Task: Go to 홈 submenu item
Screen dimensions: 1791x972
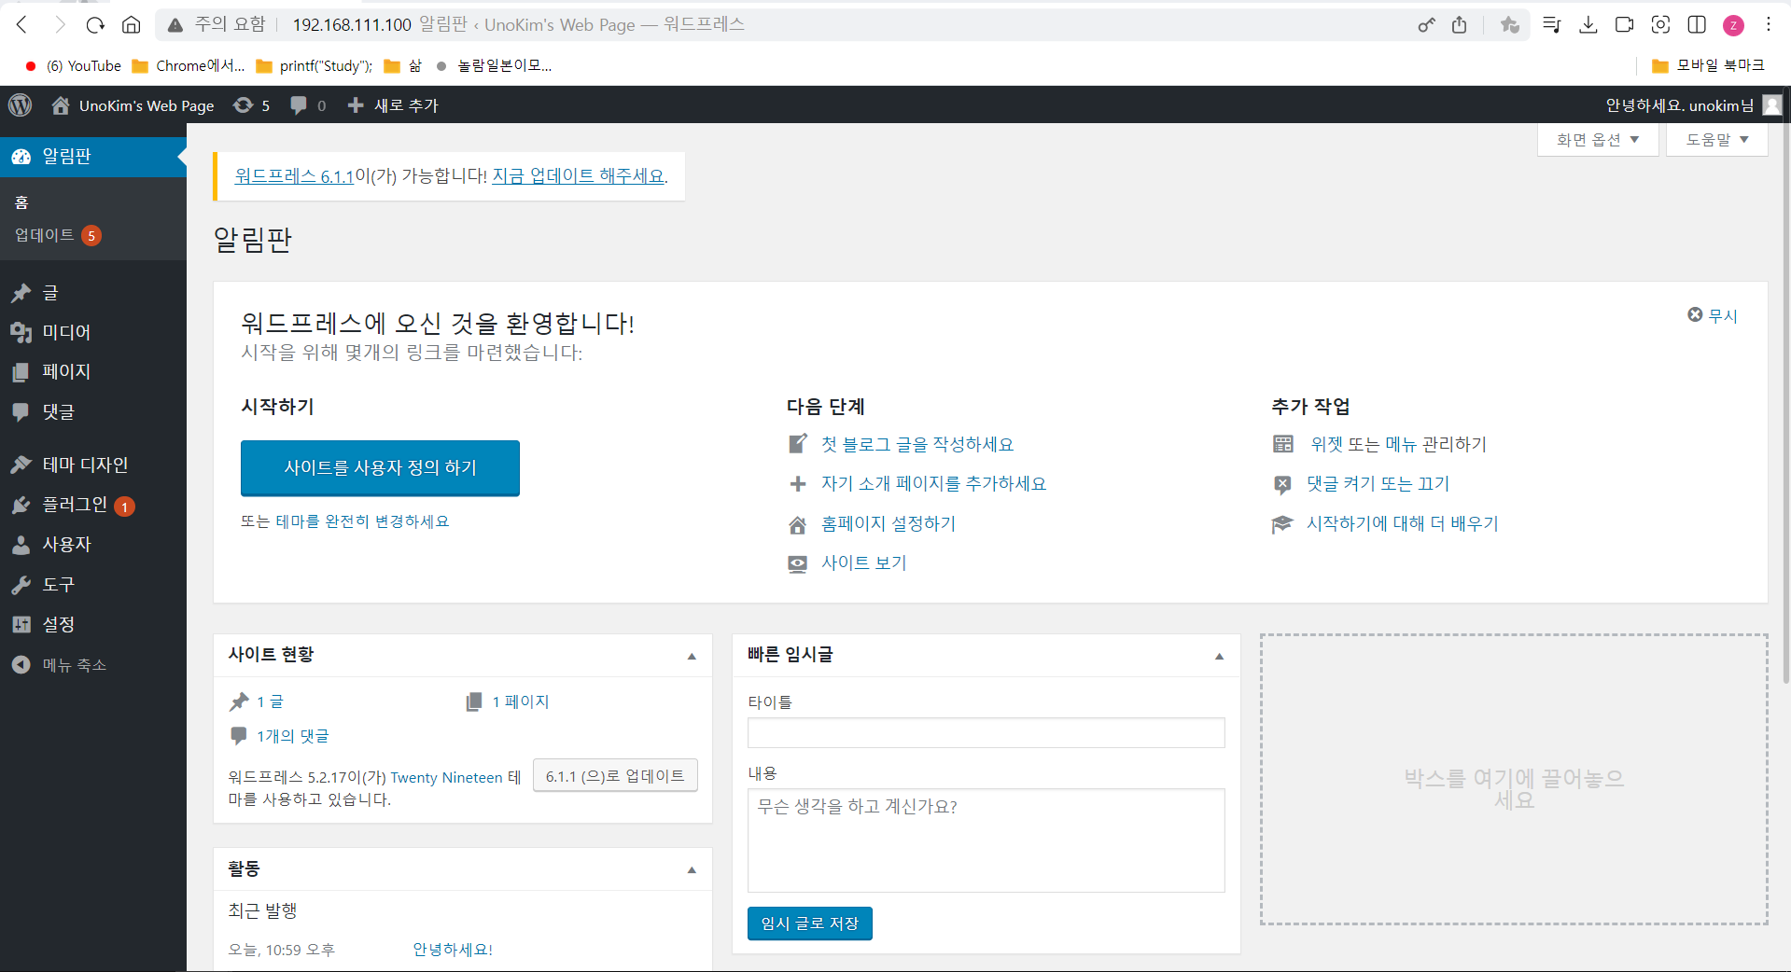Action: [x=22, y=202]
